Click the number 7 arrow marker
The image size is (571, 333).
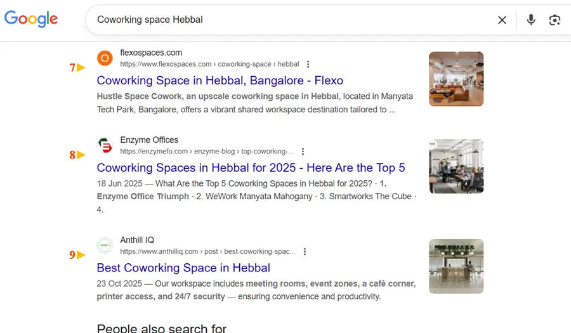pos(77,67)
